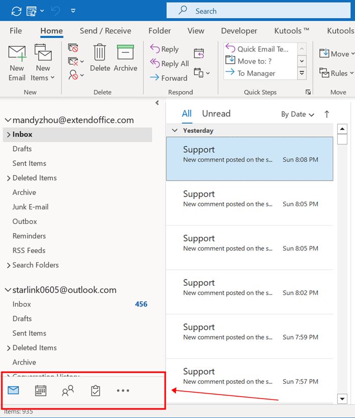Open the By Date sort dropdown
355x418 pixels.
tap(298, 115)
